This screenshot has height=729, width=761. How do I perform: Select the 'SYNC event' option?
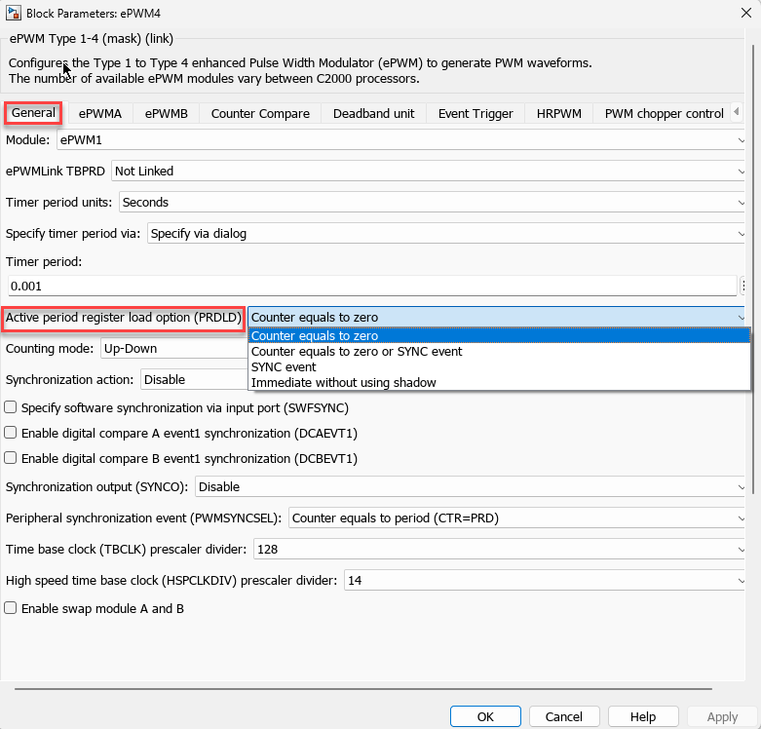(499, 366)
